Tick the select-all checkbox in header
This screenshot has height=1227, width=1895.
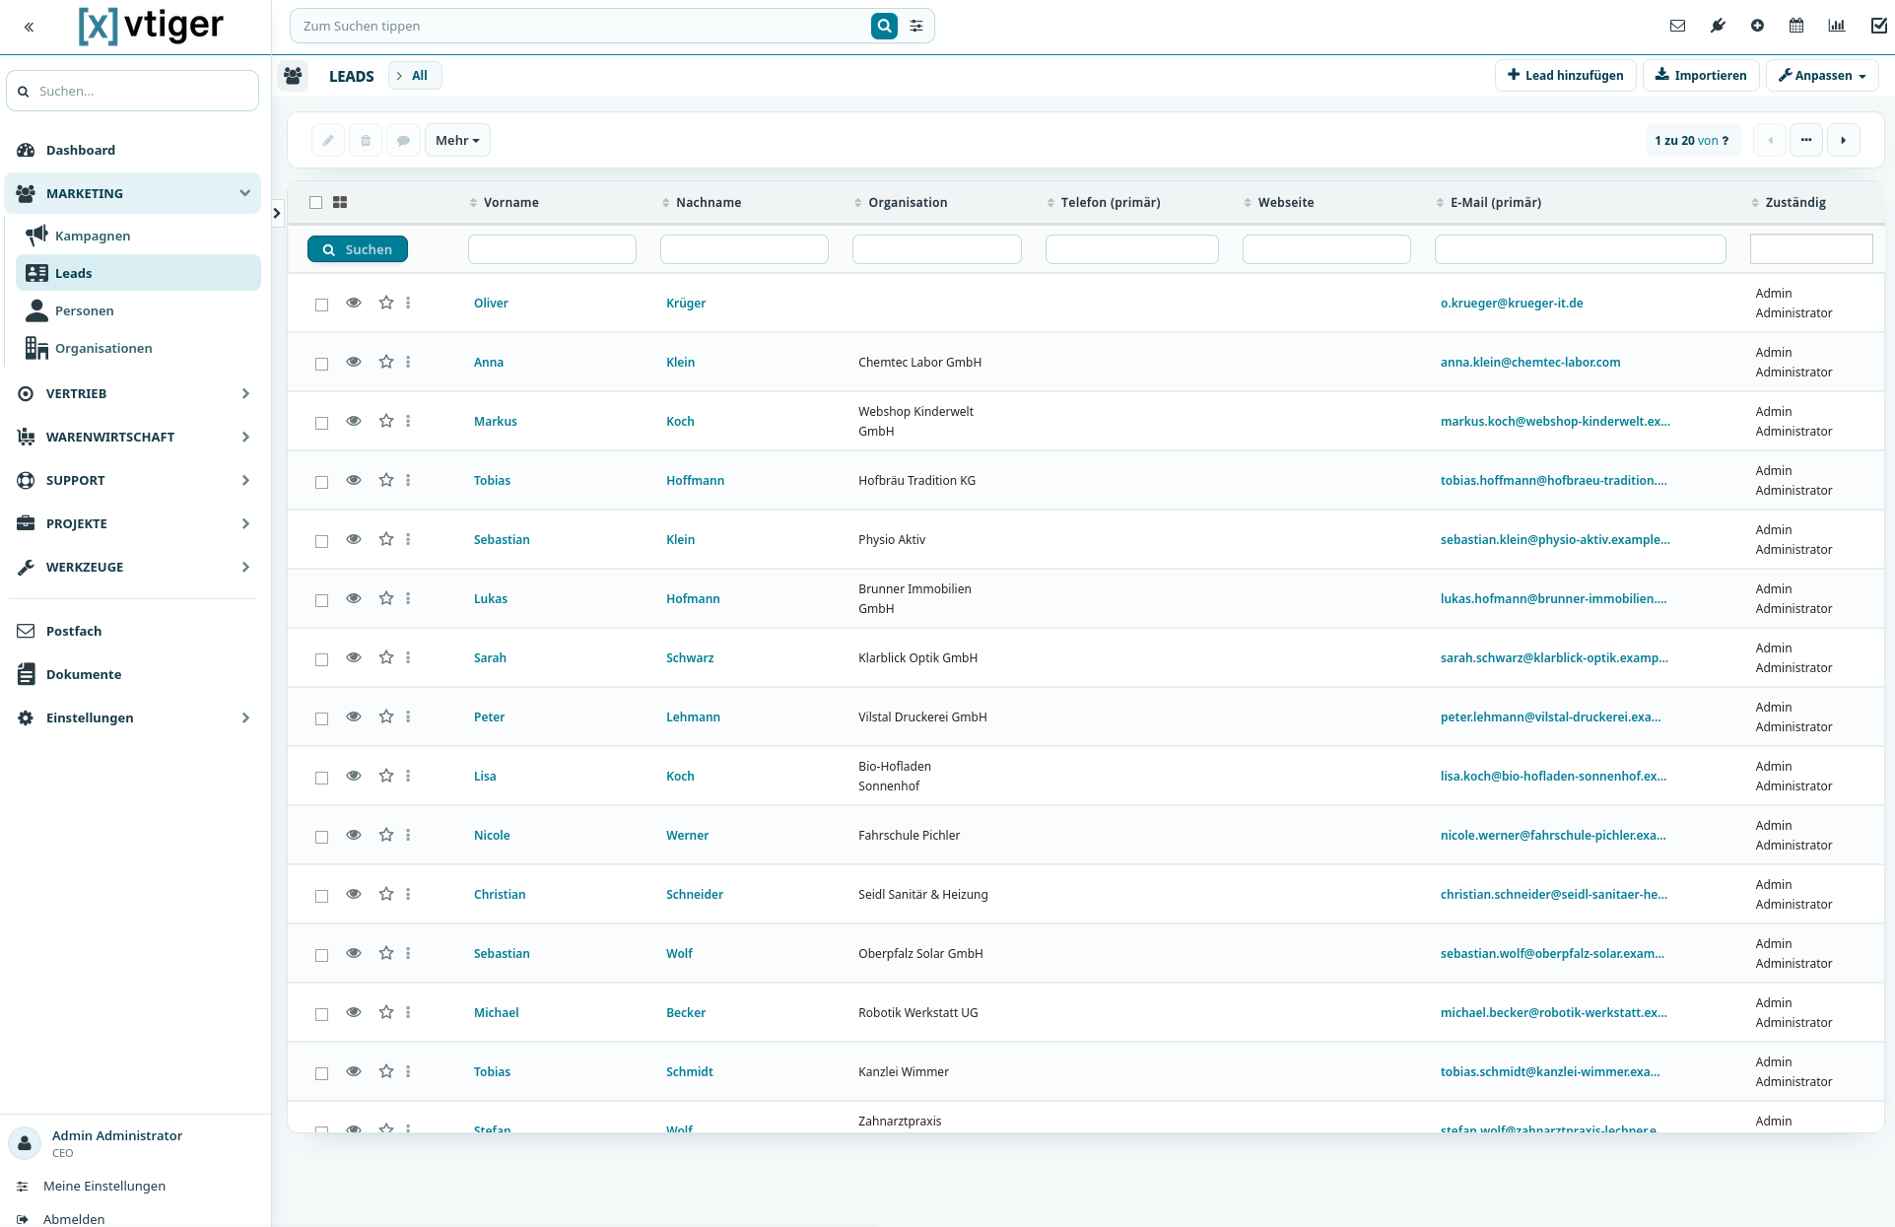tap(315, 202)
